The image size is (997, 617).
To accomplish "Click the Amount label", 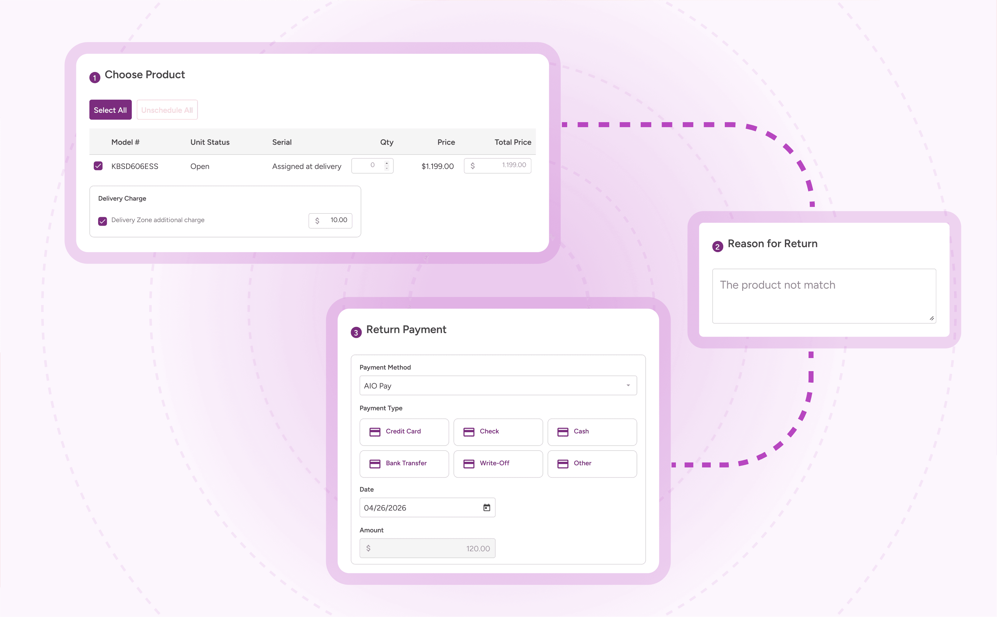I will coord(372,530).
